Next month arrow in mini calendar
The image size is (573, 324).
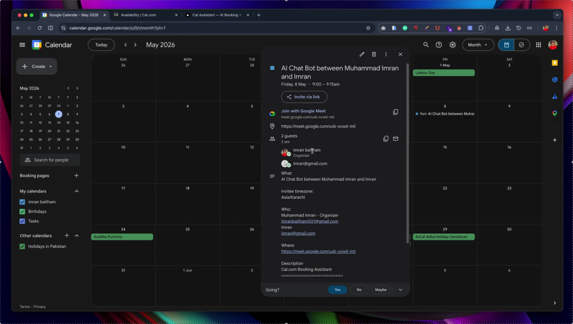pyautogui.click(x=77, y=88)
